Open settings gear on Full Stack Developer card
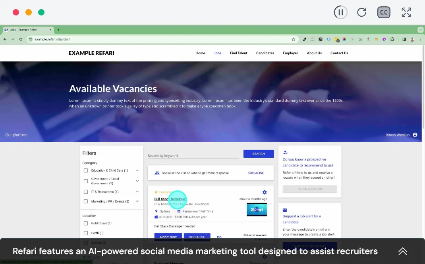This screenshot has height=264, width=425. point(265,192)
